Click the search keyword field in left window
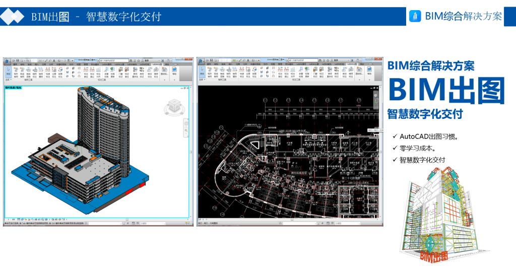 pyautogui.click(x=114, y=60)
